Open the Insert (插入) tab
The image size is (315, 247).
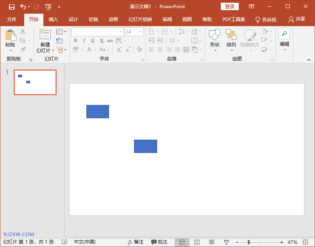pyautogui.click(x=53, y=20)
